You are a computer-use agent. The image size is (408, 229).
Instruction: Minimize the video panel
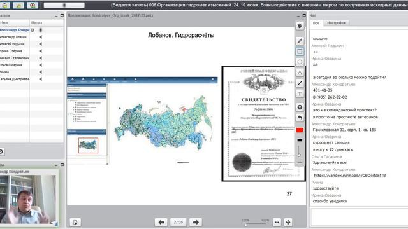56,165
